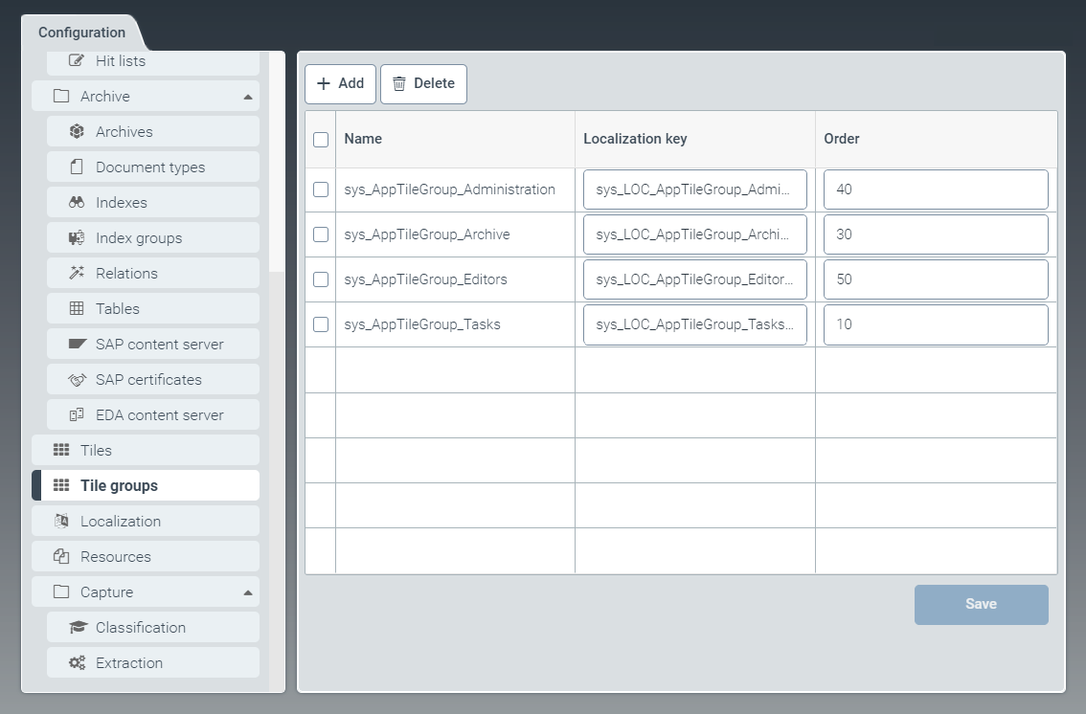Click the gears icon beside Extraction
Screen dimensions: 1086x714
click(x=77, y=663)
